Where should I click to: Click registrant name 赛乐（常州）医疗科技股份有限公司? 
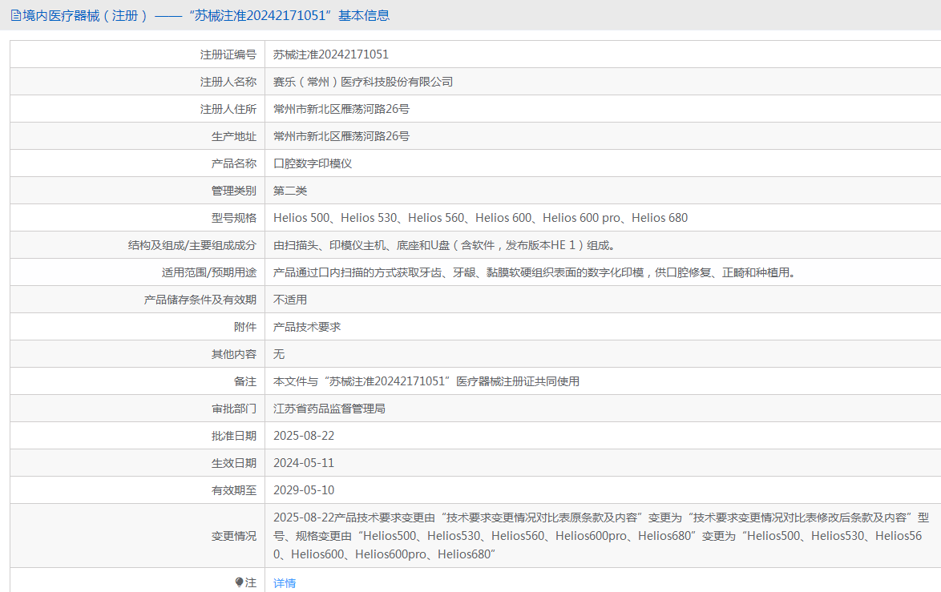click(363, 82)
